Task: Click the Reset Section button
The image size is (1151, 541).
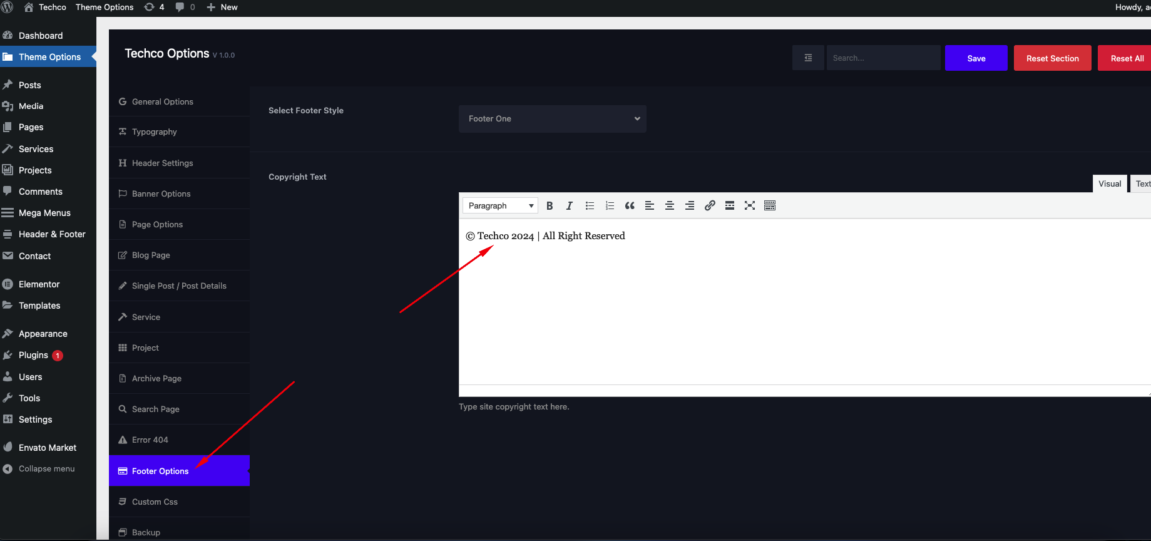Action: [1052, 58]
